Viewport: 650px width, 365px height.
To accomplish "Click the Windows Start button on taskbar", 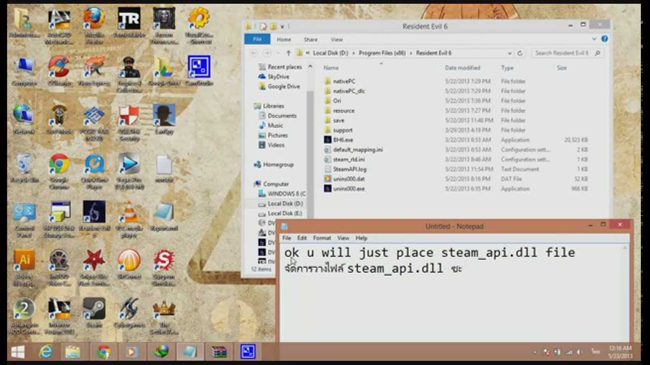I will pyautogui.click(x=18, y=352).
